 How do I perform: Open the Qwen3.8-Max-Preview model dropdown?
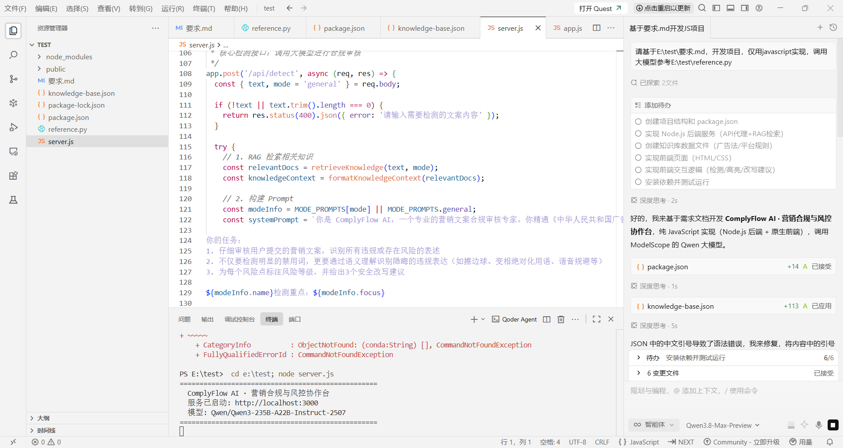pyautogui.click(x=723, y=425)
